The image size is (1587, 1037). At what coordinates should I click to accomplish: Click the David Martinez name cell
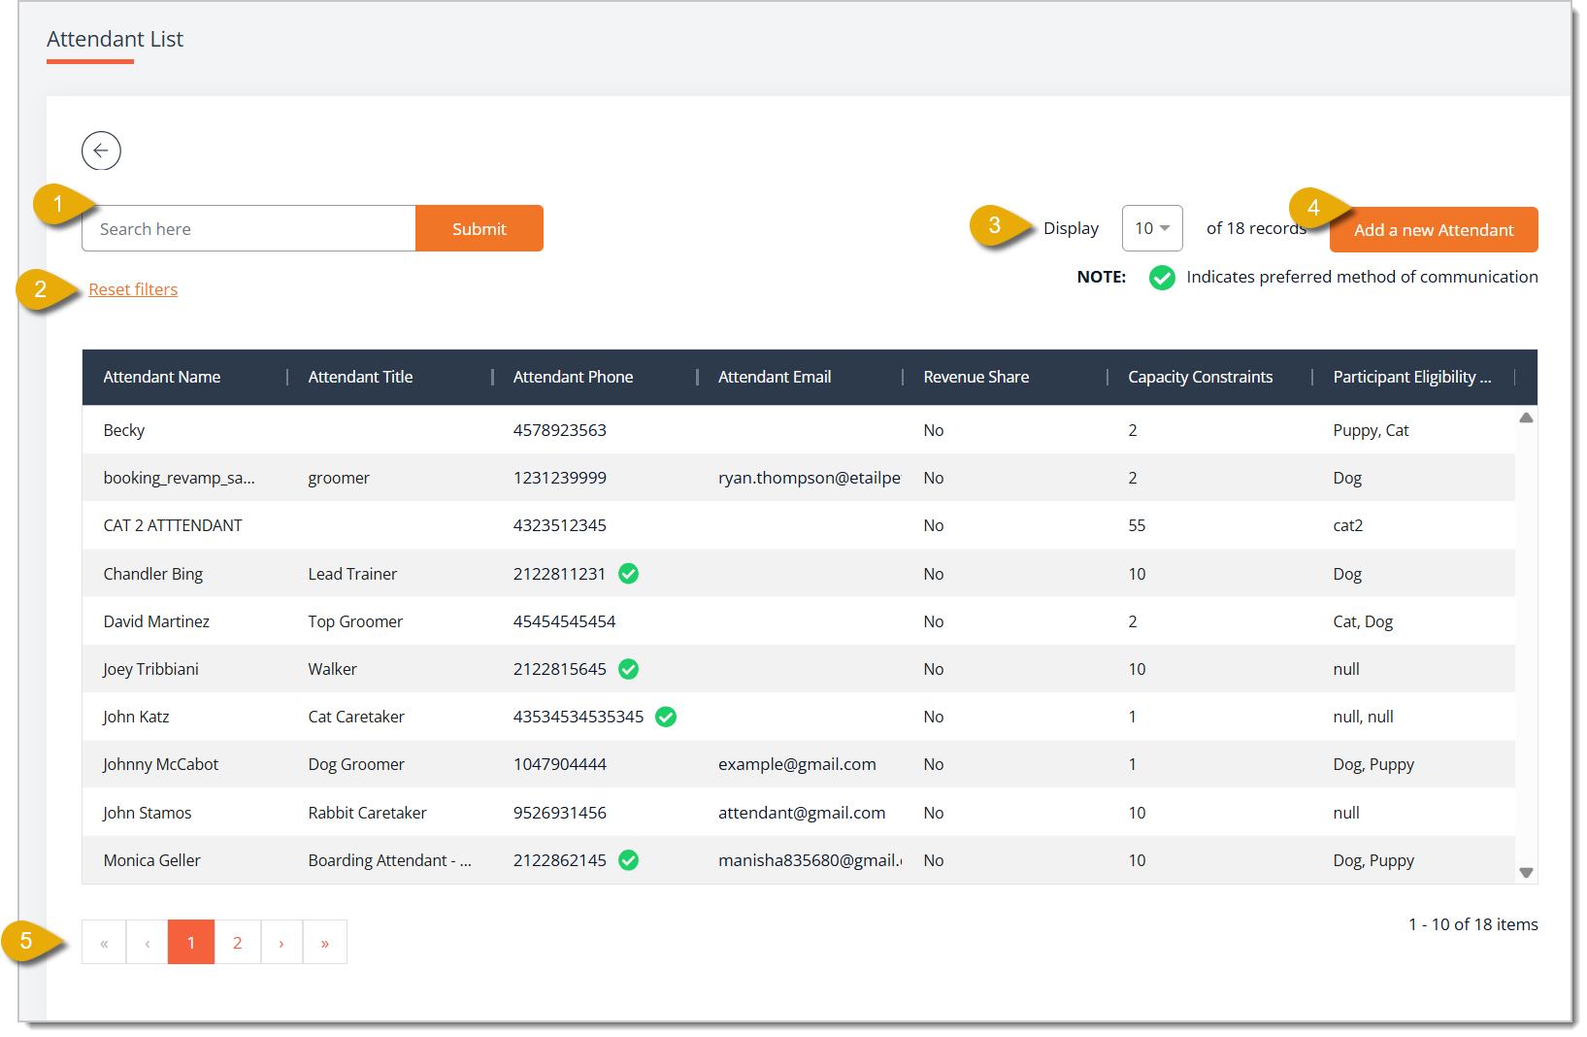tap(156, 621)
